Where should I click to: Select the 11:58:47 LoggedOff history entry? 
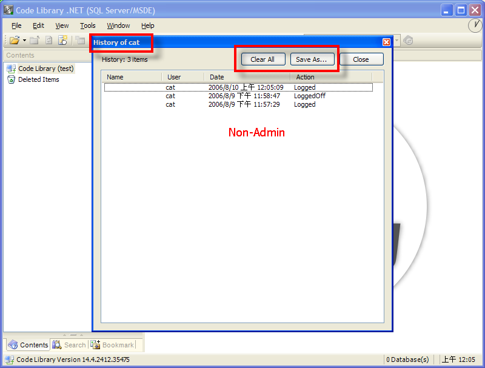pyautogui.click(x=238, y=96)
